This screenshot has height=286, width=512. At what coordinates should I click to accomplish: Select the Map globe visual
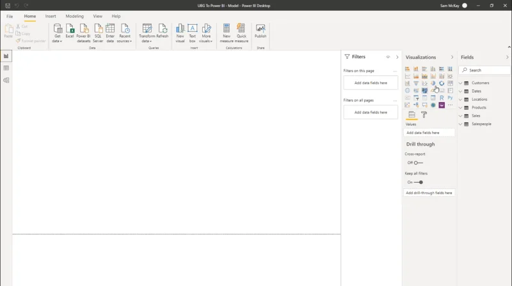point(408,91)
